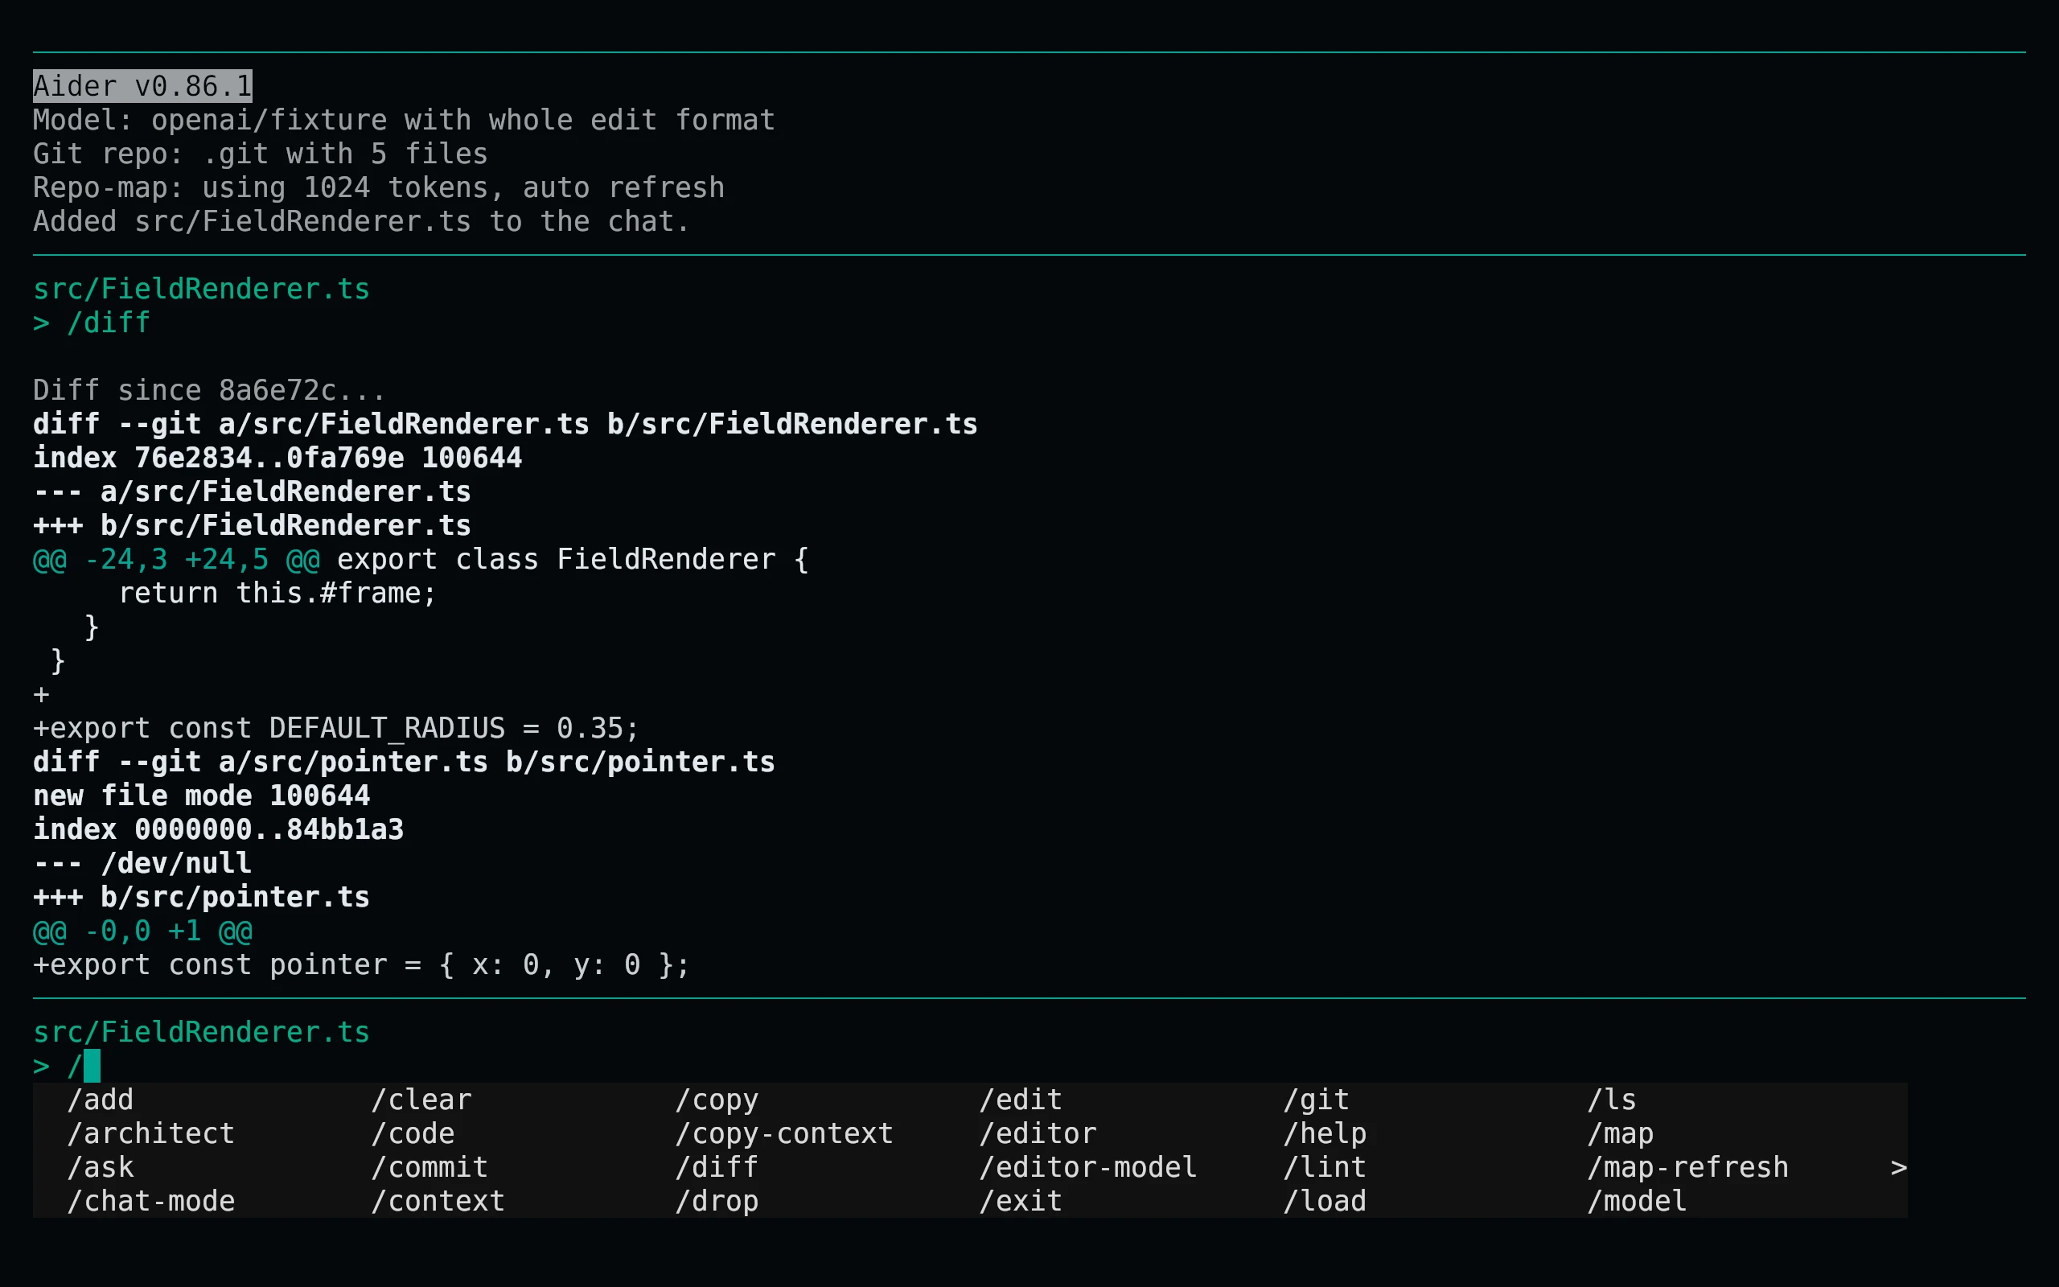Click the 'new file mode 100644' line

pos(202,796)
